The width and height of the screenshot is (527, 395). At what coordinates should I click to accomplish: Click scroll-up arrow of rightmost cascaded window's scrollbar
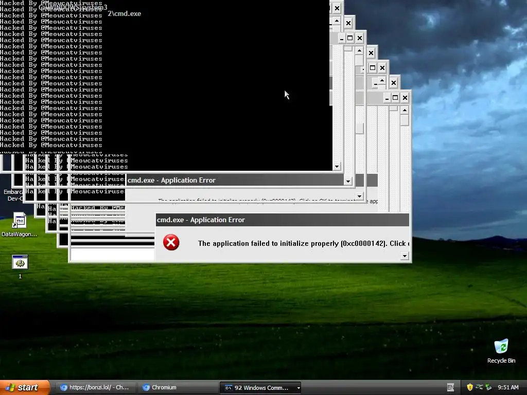click(405, 110)
